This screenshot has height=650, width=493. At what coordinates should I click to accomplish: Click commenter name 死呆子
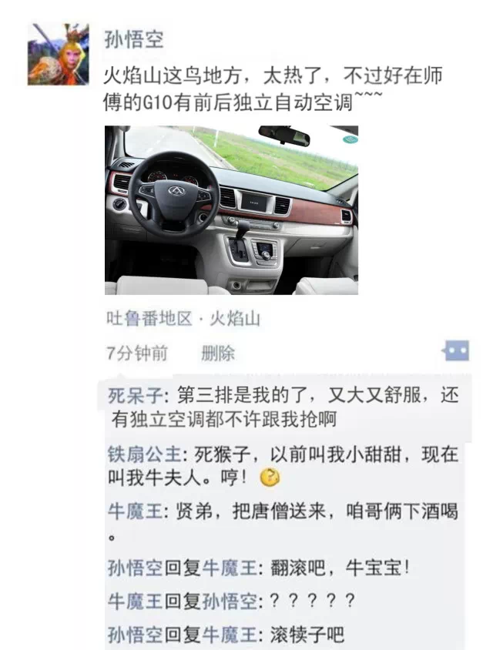pyautogui.click(x=135, y=396)
